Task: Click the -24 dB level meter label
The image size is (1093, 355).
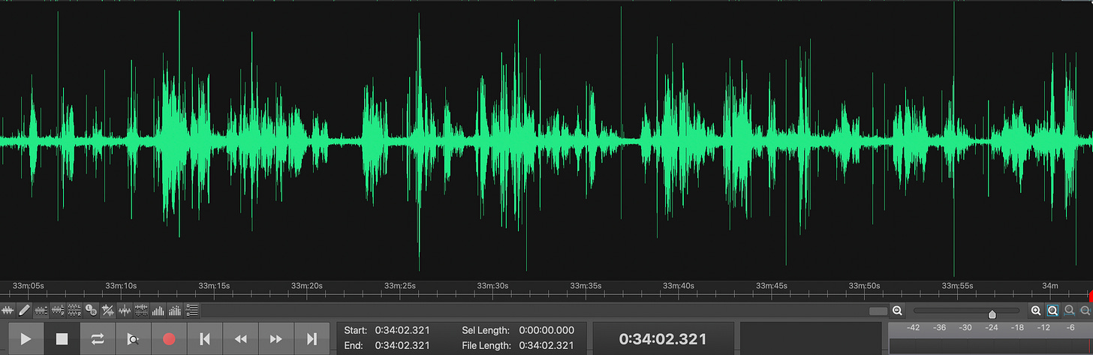Action: pos(992,328)
